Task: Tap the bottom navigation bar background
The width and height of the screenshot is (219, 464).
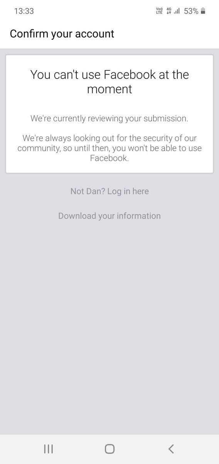Action: click(109, 449)
